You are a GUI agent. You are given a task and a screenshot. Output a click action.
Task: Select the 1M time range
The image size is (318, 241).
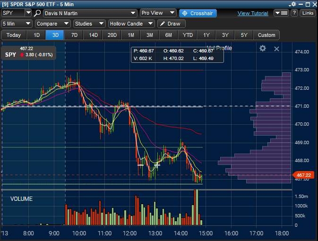coord(131,35)
